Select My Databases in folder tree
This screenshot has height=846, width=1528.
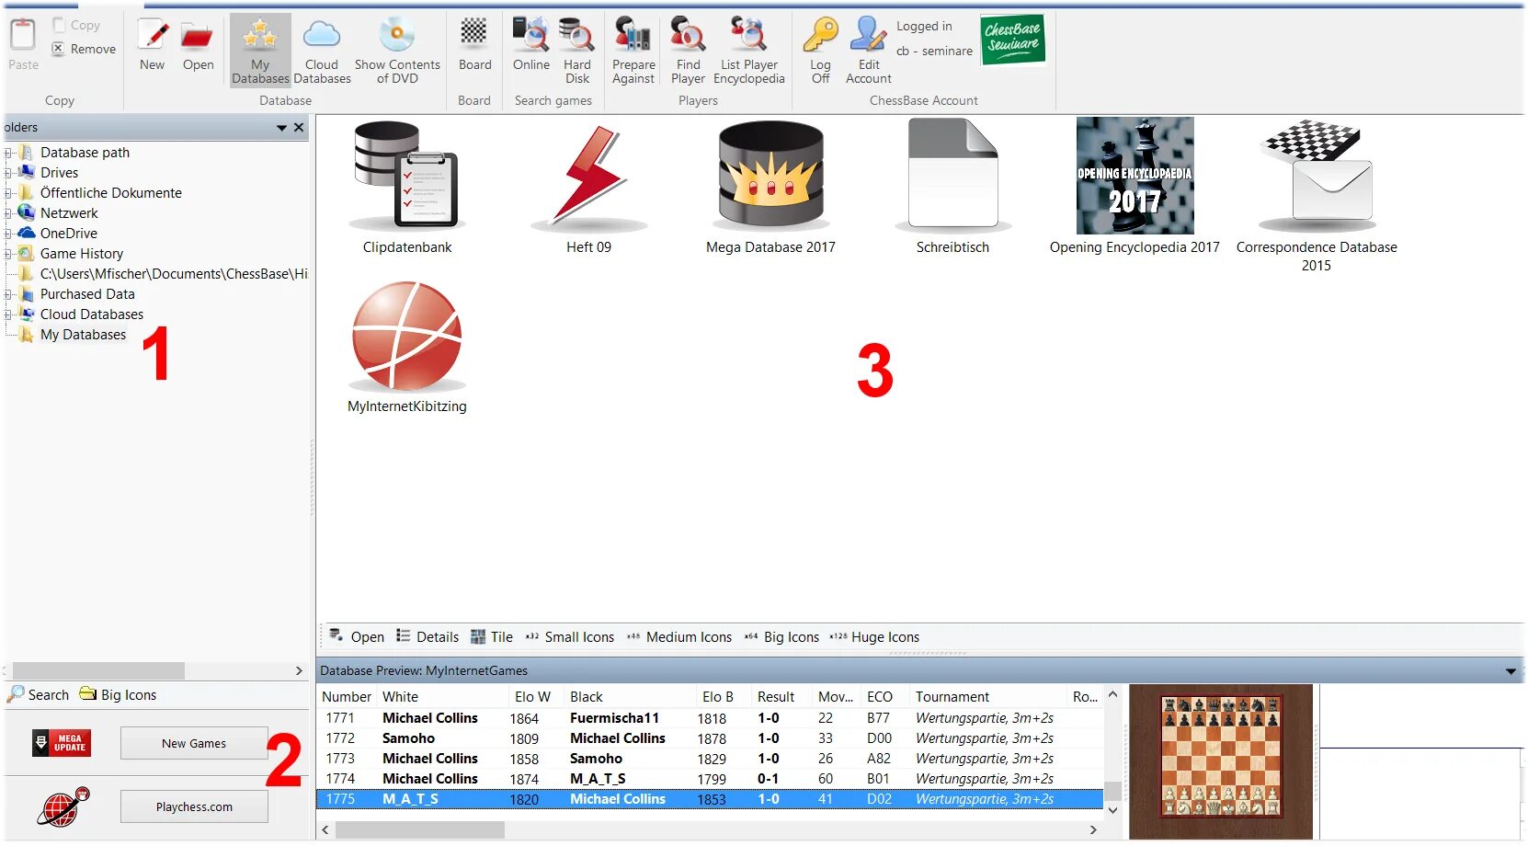(83, 335)
